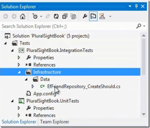150x128 pixels.
Task: Expand EfFriendRepository_CreateShould.cs node
Action: click(33, 86)
